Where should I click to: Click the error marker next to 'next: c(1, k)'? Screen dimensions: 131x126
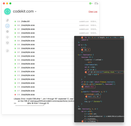click(x=86, y=97)
